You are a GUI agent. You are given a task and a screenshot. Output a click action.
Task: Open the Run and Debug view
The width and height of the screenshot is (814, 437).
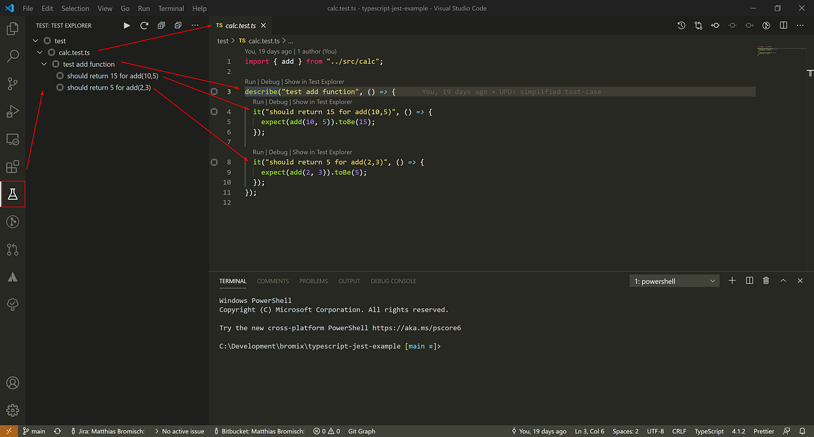point(13,111)
